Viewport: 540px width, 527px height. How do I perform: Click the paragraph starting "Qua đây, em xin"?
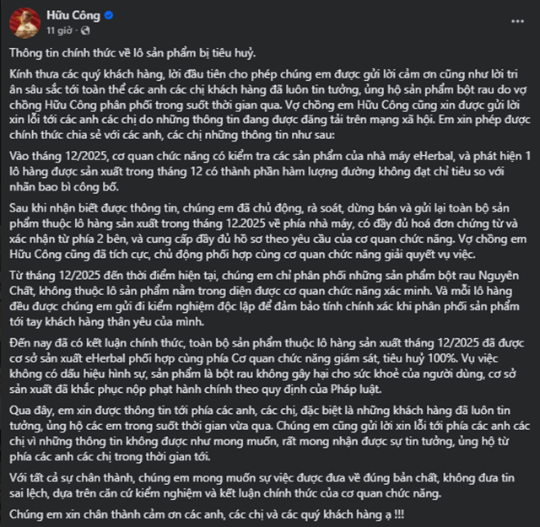click(x=270, y=433)
